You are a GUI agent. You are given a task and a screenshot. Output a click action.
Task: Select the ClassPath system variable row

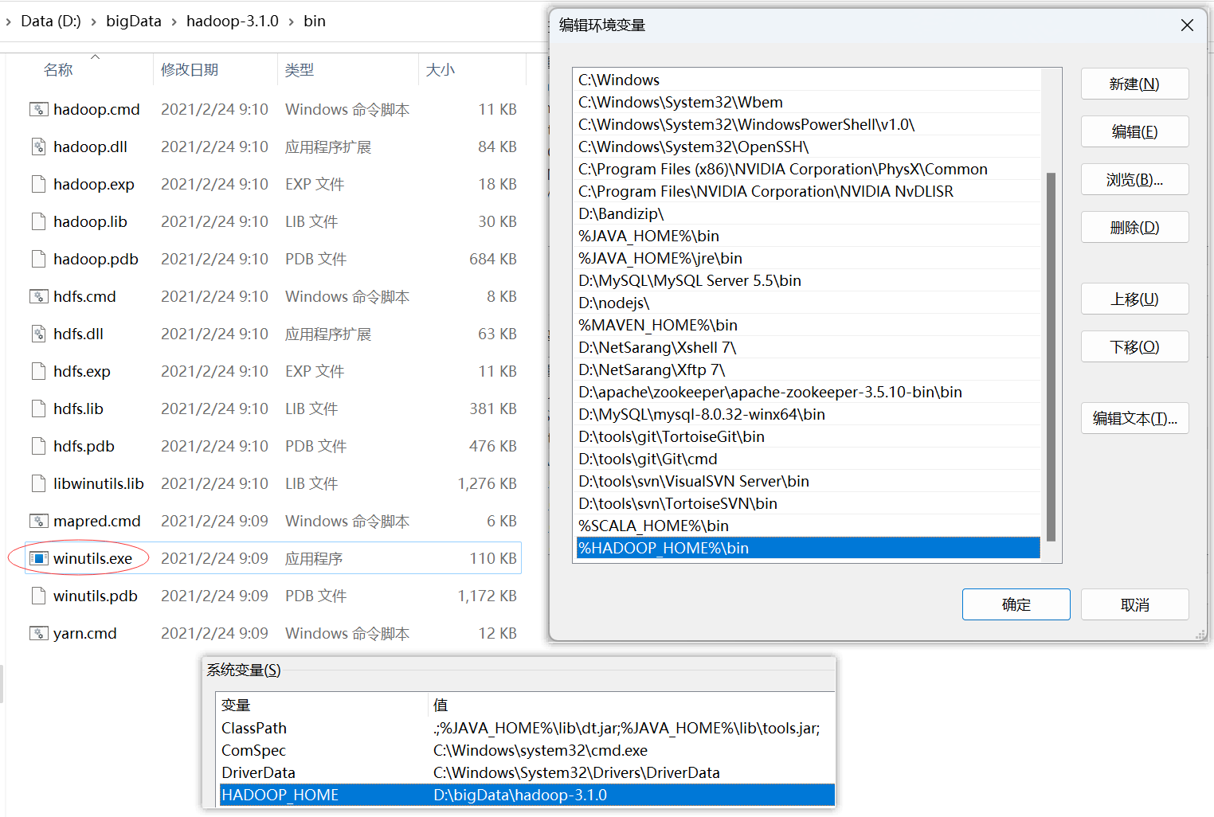pos(527,728)
